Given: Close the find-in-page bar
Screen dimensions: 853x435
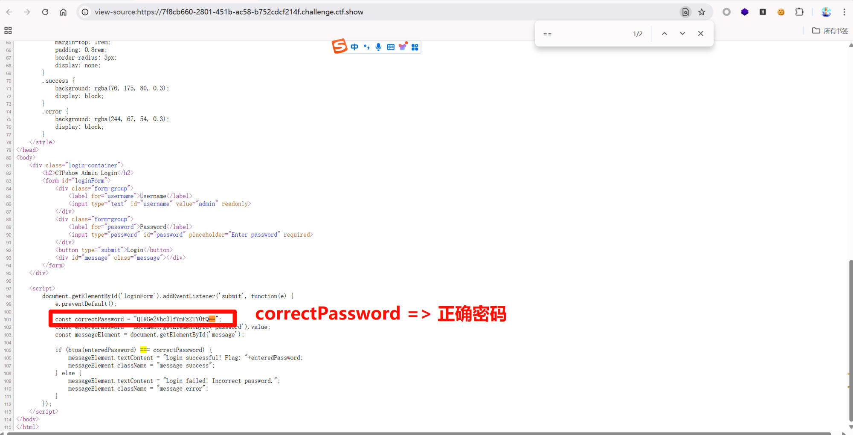Looking at the screenshot, I should [x=700, y=34].
